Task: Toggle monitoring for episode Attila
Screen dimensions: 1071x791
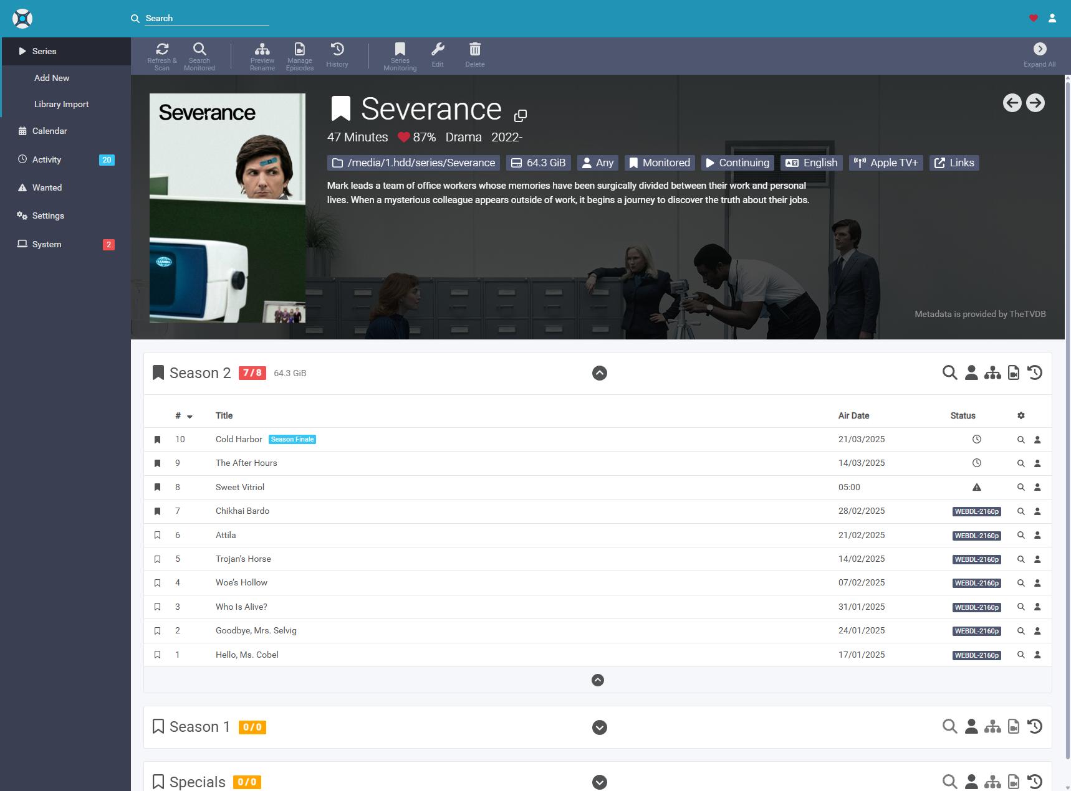Action: coord(157,535)
